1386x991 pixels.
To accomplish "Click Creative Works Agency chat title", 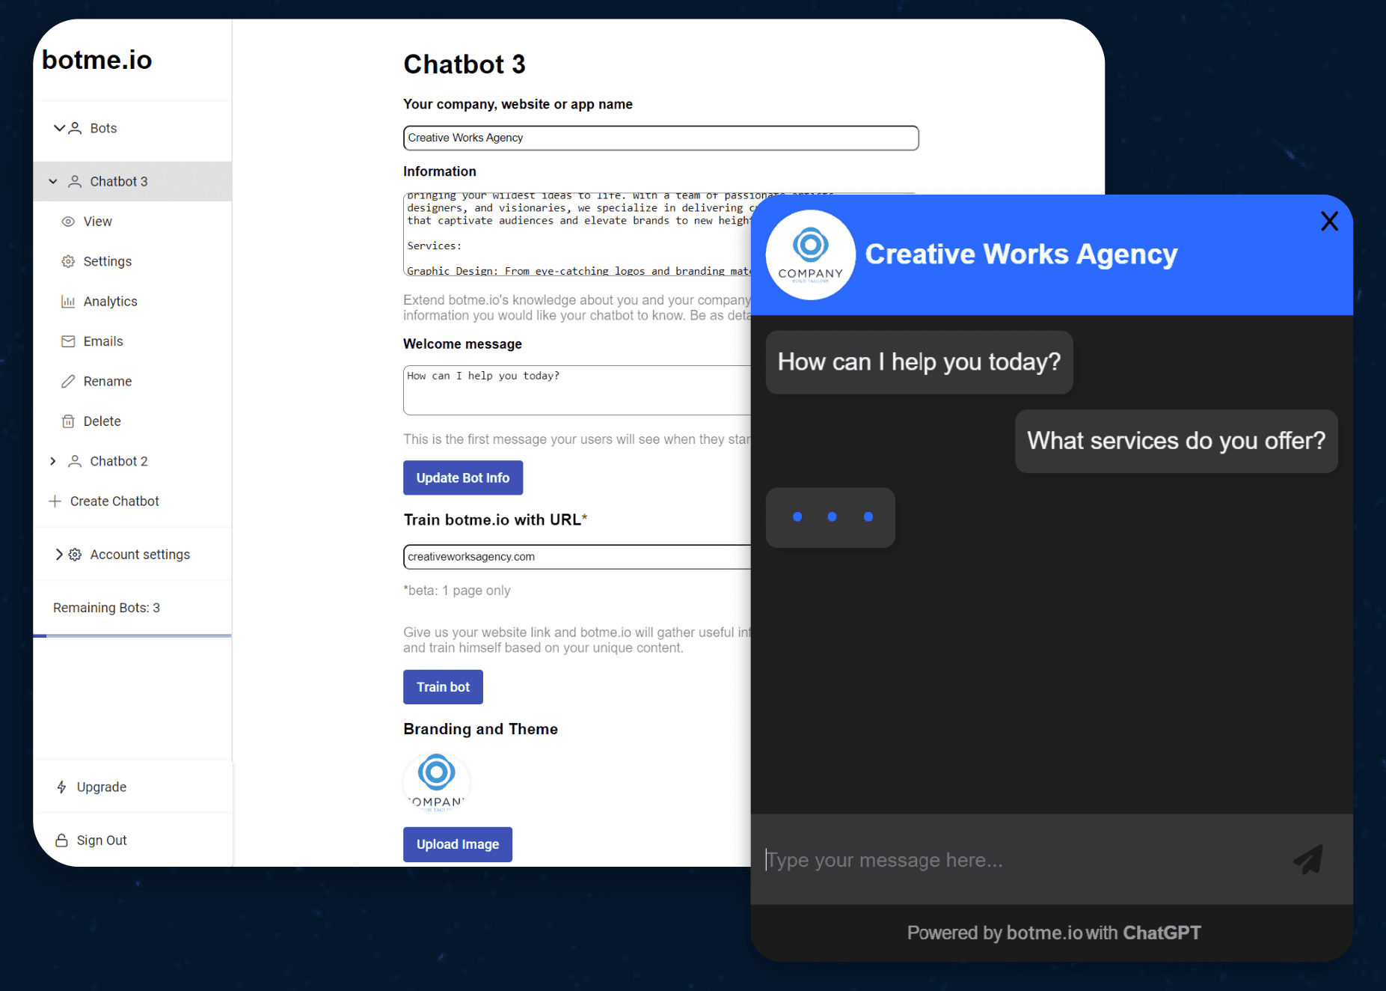I will pyautogui.click(x=1021, y=254).
